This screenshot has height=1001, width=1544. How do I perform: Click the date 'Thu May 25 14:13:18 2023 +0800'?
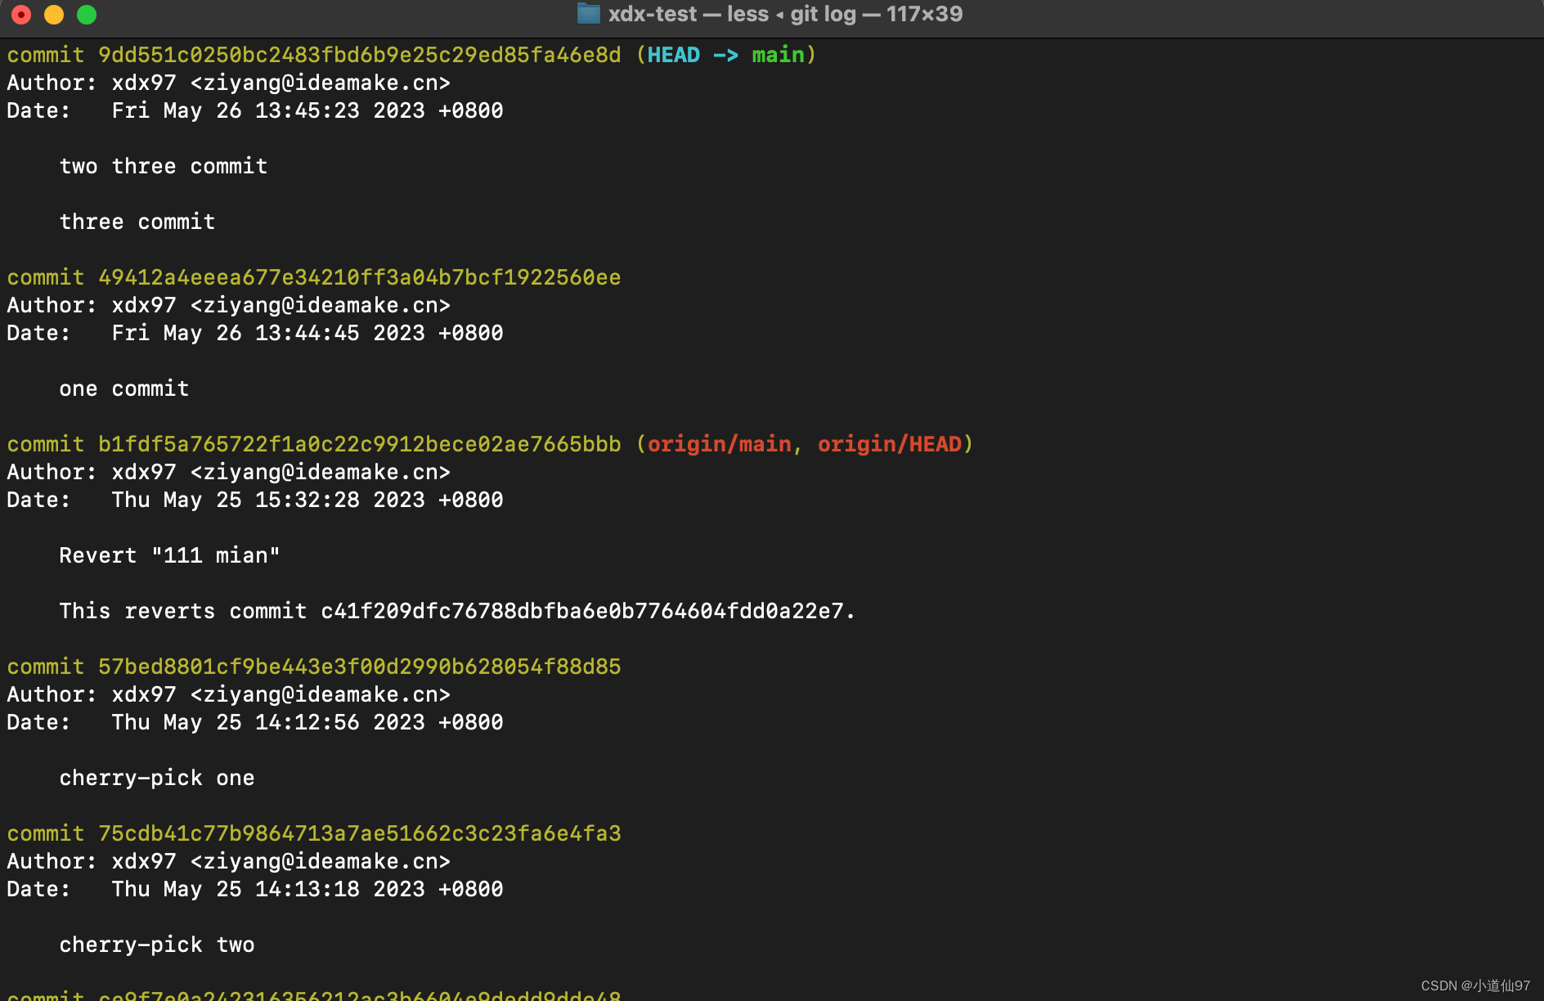[x=307, y=889]
